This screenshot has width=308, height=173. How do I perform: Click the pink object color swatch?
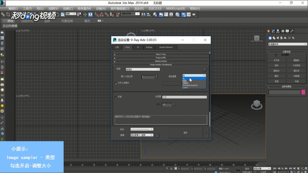coord(303,92)
